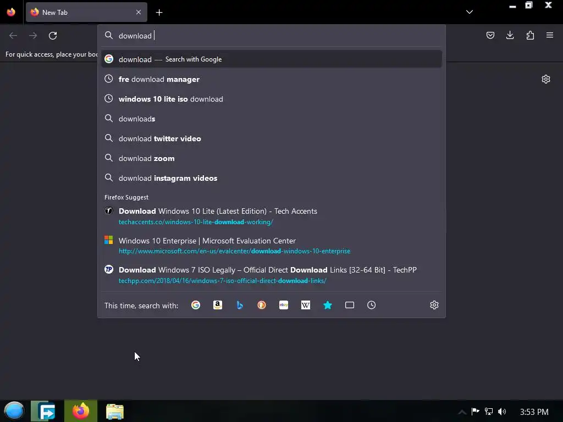This screenshot has width=563, height=422.
Task: Search in Bookmarks star icon
Action: click(x=328, y=305)
